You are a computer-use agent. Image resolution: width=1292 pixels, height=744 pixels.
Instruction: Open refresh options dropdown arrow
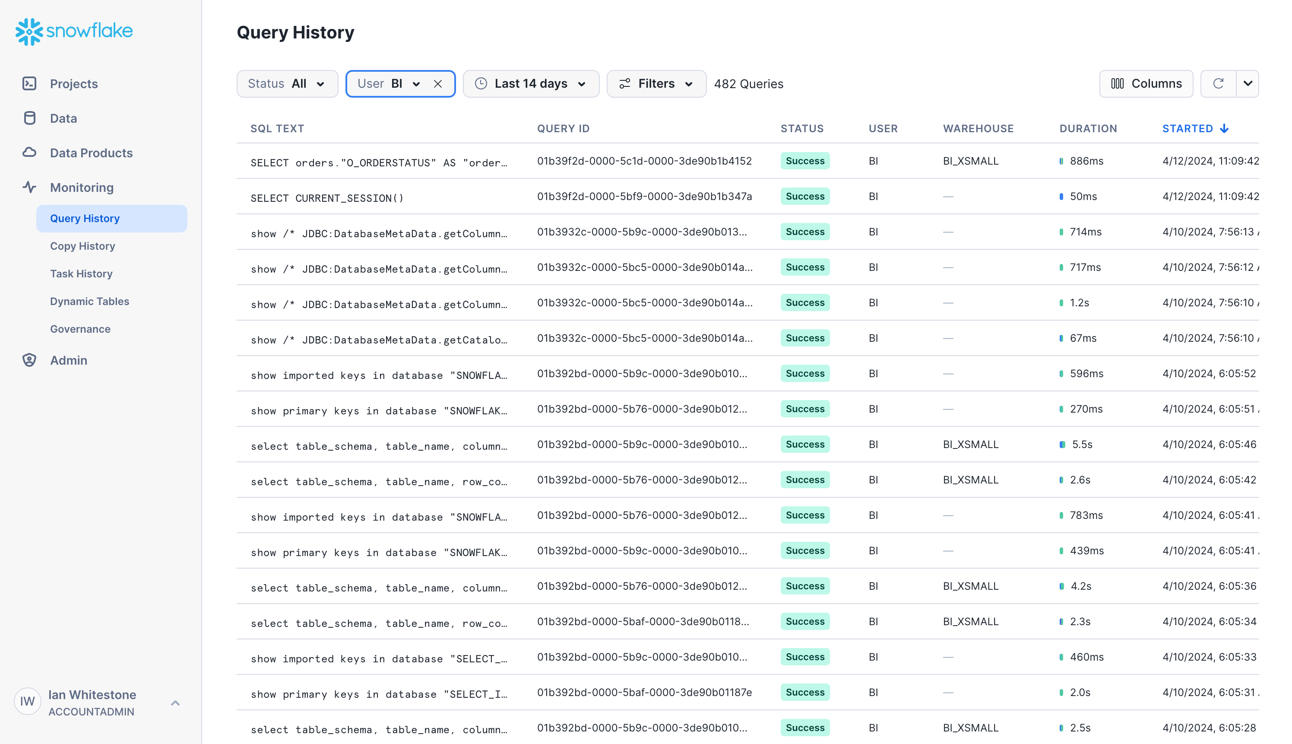click(x=1248, y=83)
